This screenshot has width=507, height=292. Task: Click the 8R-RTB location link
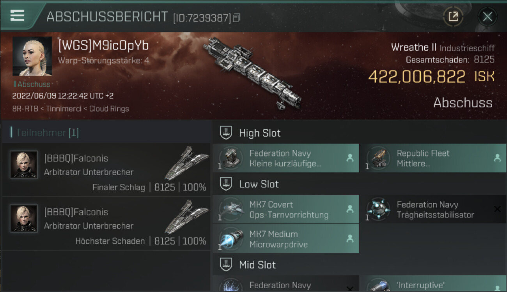click(x=25, y=109)
